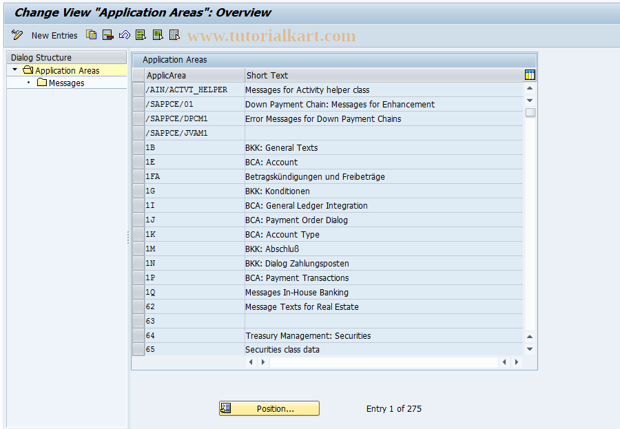This screenshot has height=429, width=620.
Task: Click the Copy As icon
Action: (91, 35)
